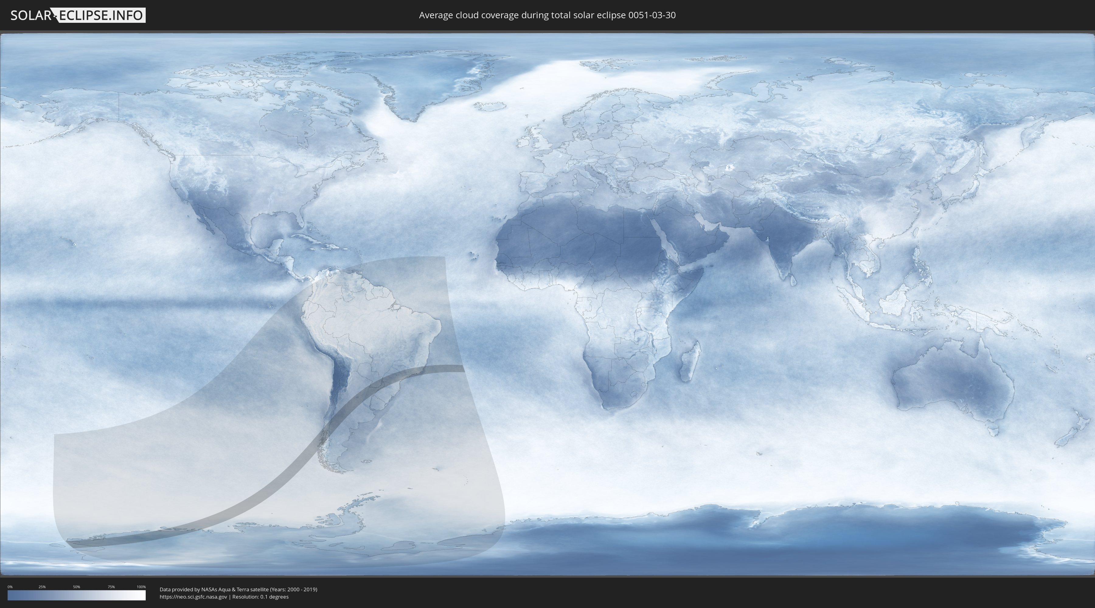
Task: Click the '50%' legend label
Action: (x=77, y=587)
